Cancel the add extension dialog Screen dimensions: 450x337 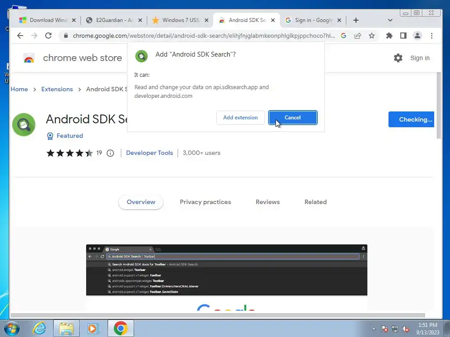click(x=293, y=118)
